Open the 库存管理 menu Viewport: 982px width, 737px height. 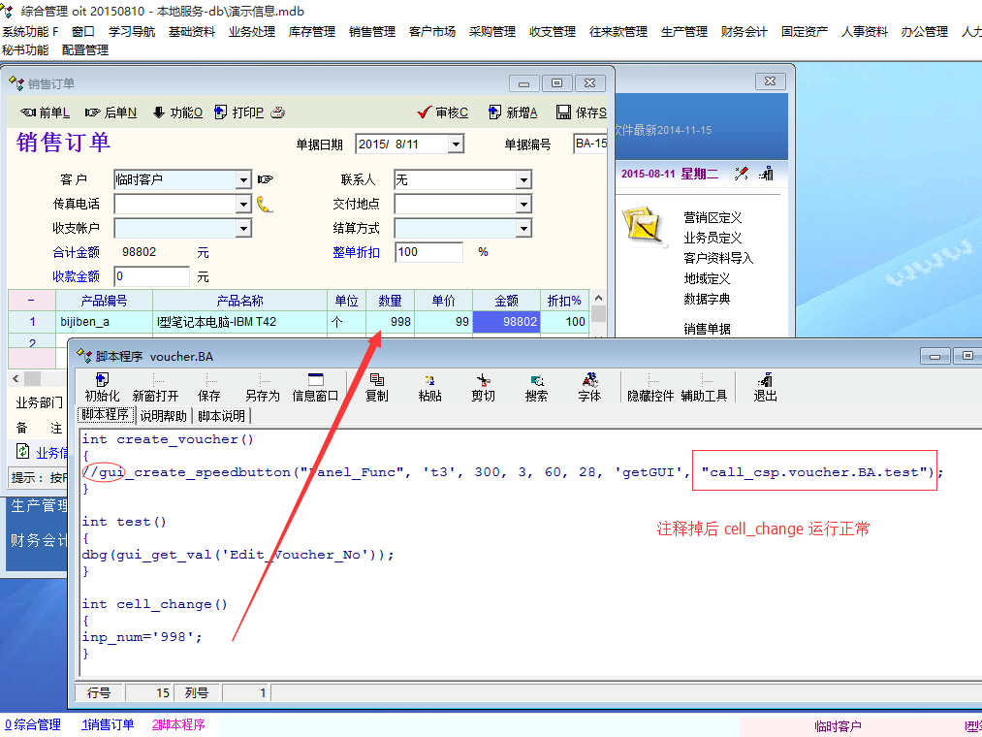pos(311,32)
